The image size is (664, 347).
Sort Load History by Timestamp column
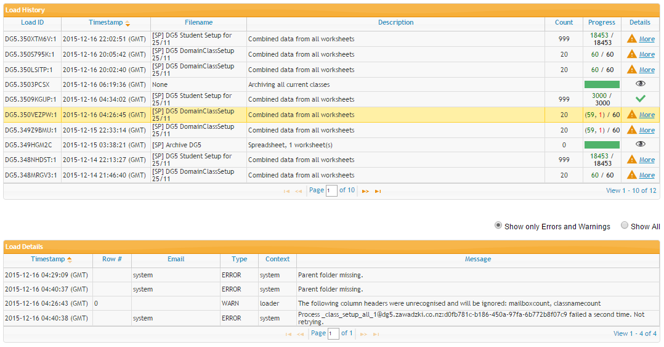coord(106,23)
